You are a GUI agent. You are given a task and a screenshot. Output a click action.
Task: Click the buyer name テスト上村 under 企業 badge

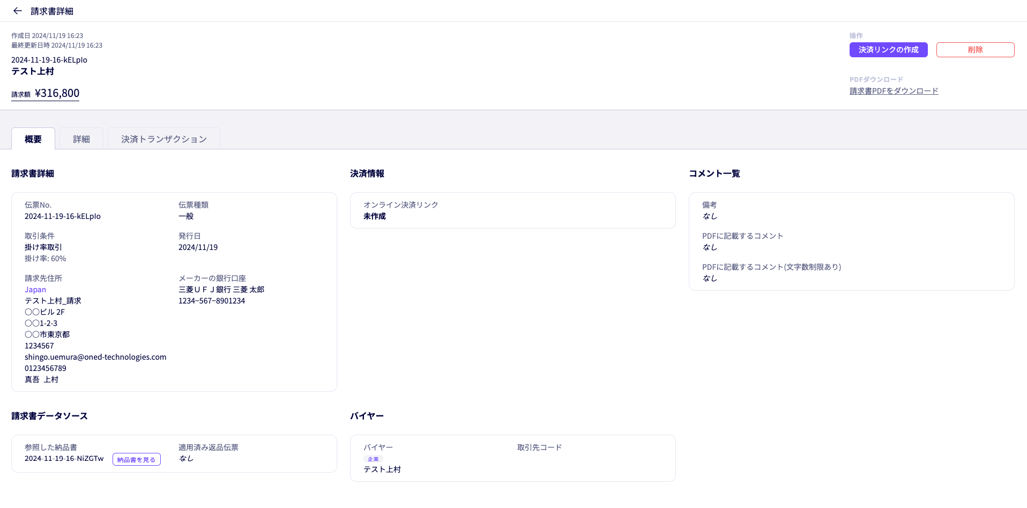[x=382, y=469]
